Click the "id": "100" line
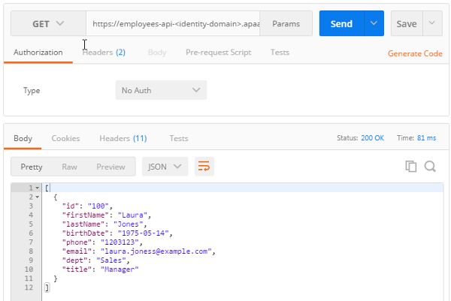 [87, 206]
